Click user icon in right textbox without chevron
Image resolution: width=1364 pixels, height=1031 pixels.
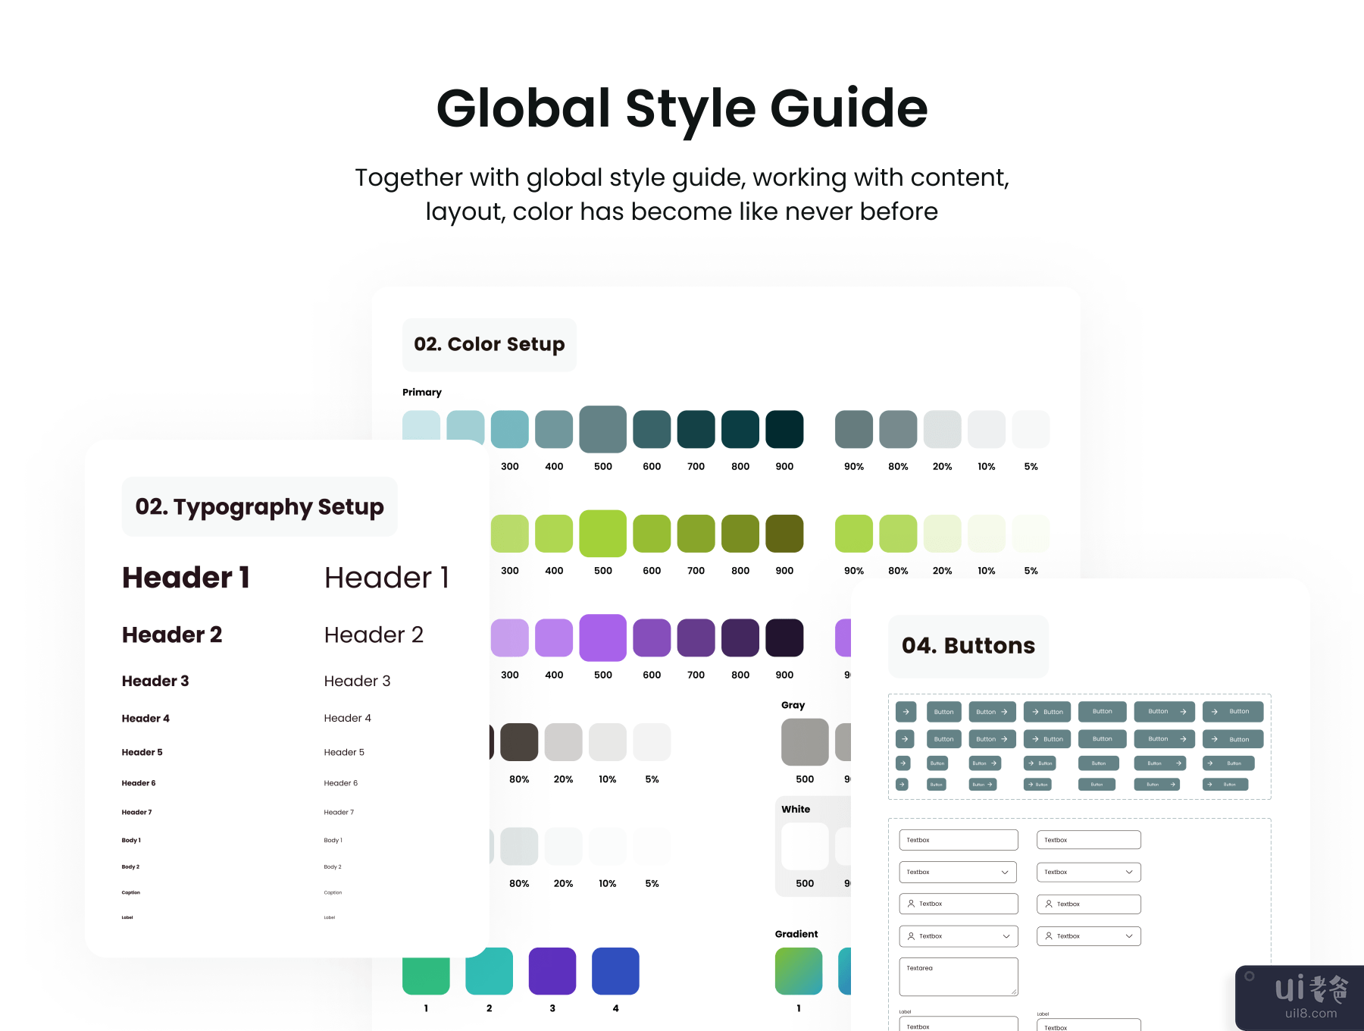click(x=1049, y=904)
